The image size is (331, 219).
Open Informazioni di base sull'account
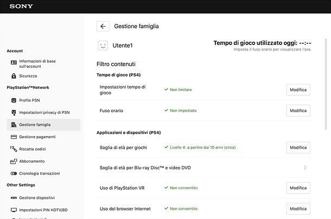[x=43, y=64]
